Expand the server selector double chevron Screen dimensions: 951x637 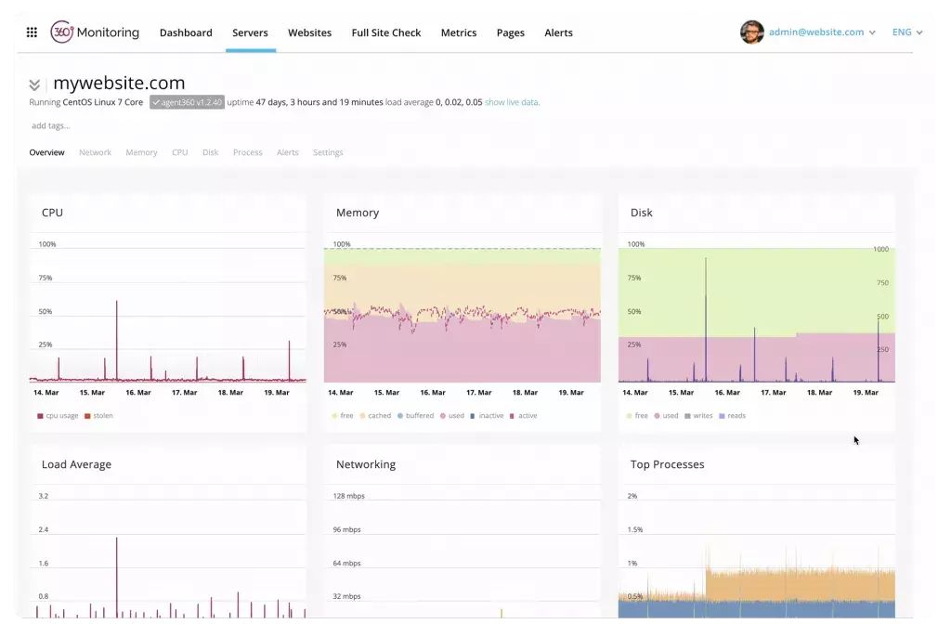point(34,85)
